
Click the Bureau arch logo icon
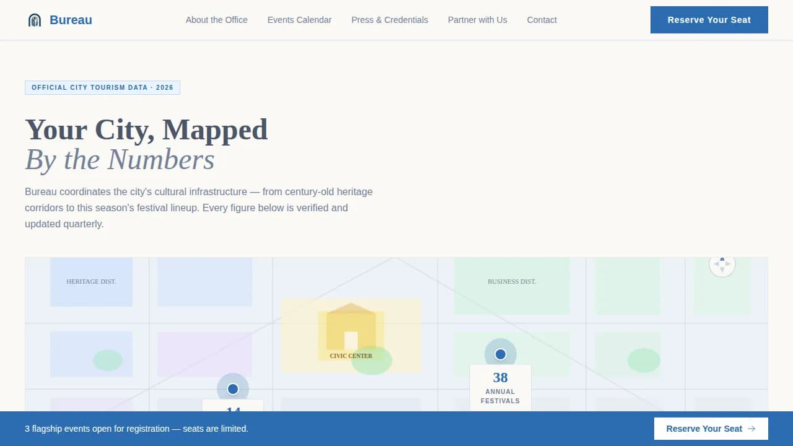coord(35,20)
